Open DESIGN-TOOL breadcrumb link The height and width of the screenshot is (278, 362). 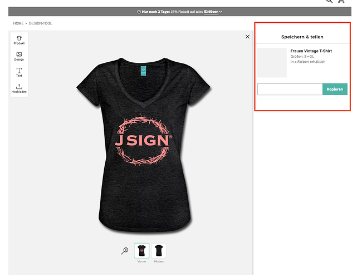(x=41, y=23)
